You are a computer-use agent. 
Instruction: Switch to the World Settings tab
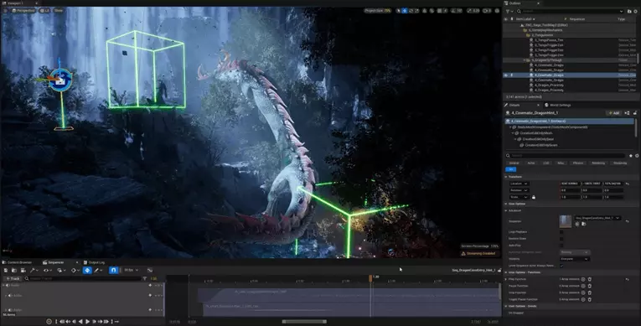pos(558,105)
